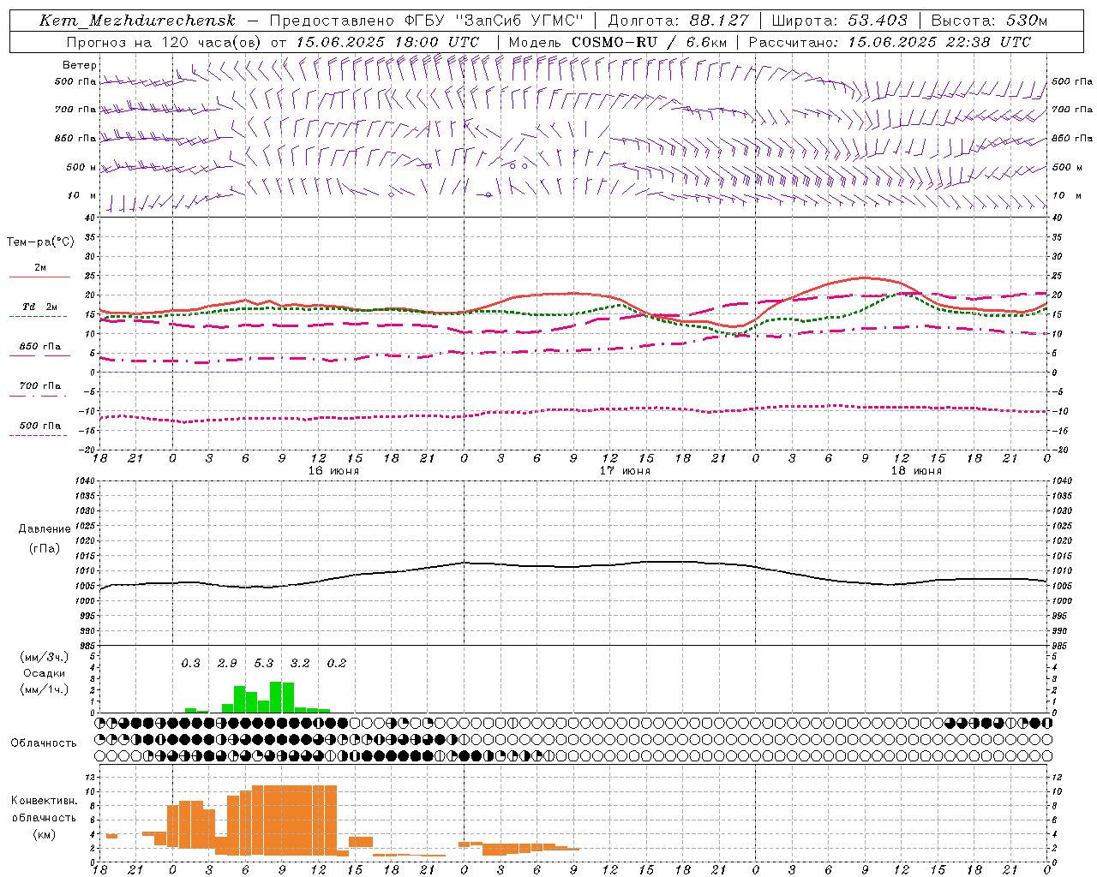
Task: Click the Ветер wind panel label
Action: [79, 65]
